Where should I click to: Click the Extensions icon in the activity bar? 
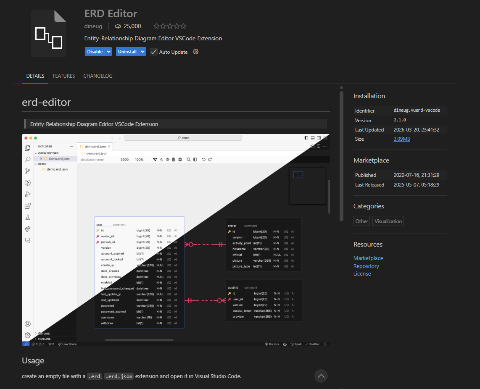(27, 206)
